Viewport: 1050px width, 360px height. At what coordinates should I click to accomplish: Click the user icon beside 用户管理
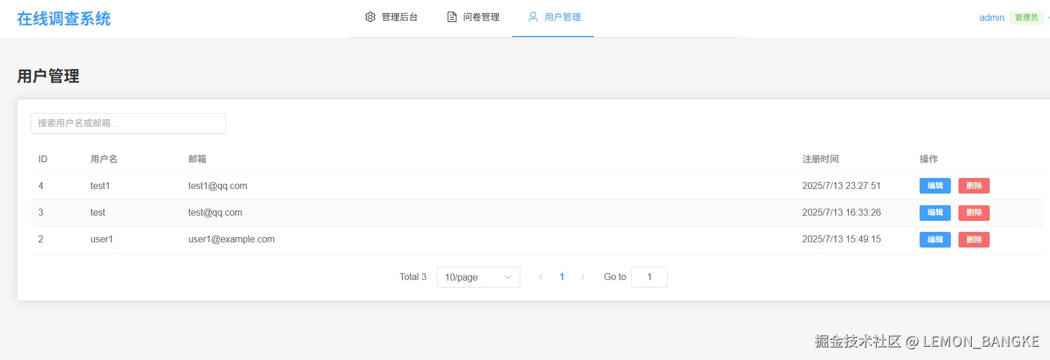[x=533, y=17]
